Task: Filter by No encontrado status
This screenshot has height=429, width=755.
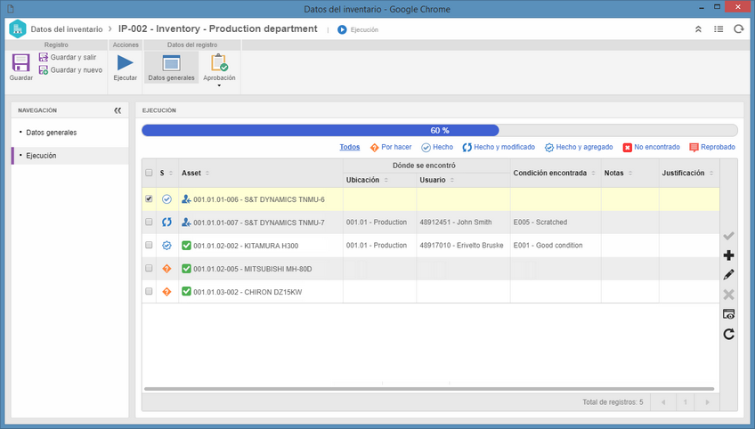Action: [651, 148]
